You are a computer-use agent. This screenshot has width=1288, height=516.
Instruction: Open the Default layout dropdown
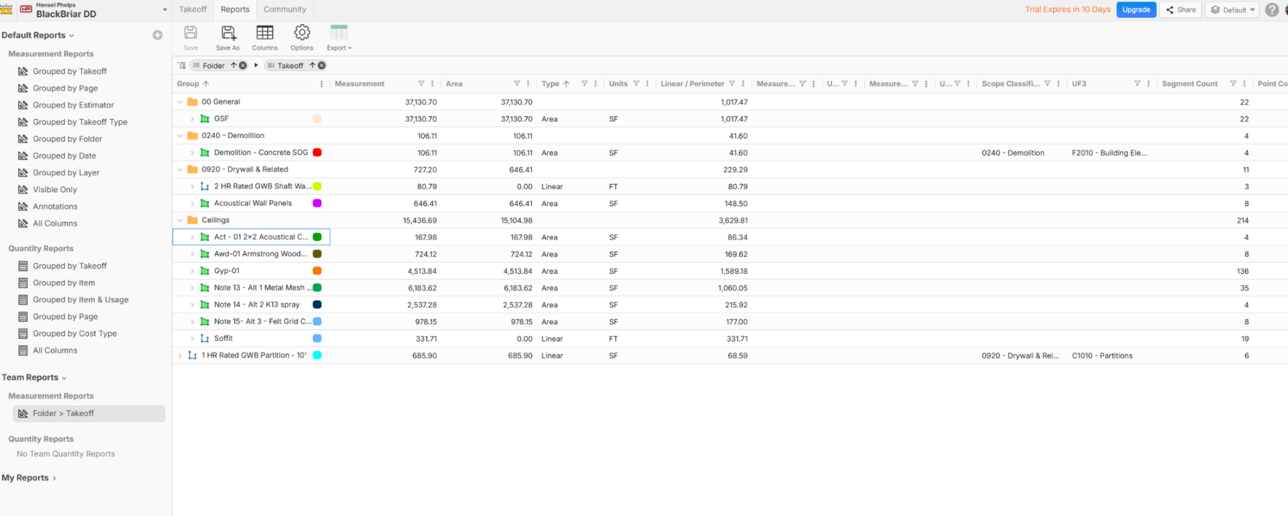click(1232, 10)
